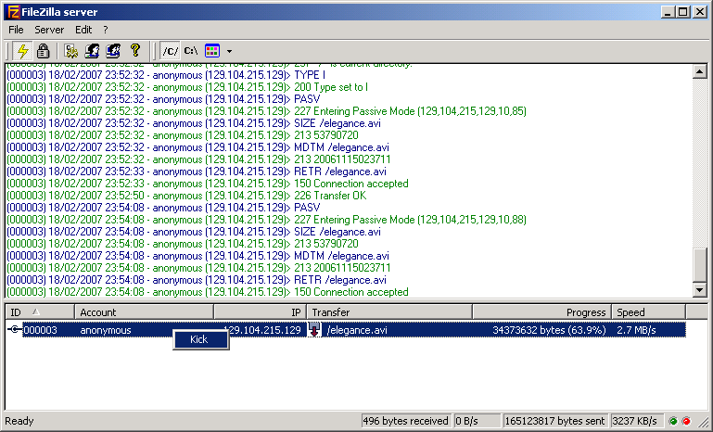Click the lock server padlock icon
This screenshot has height=432, width=713.
44,51
